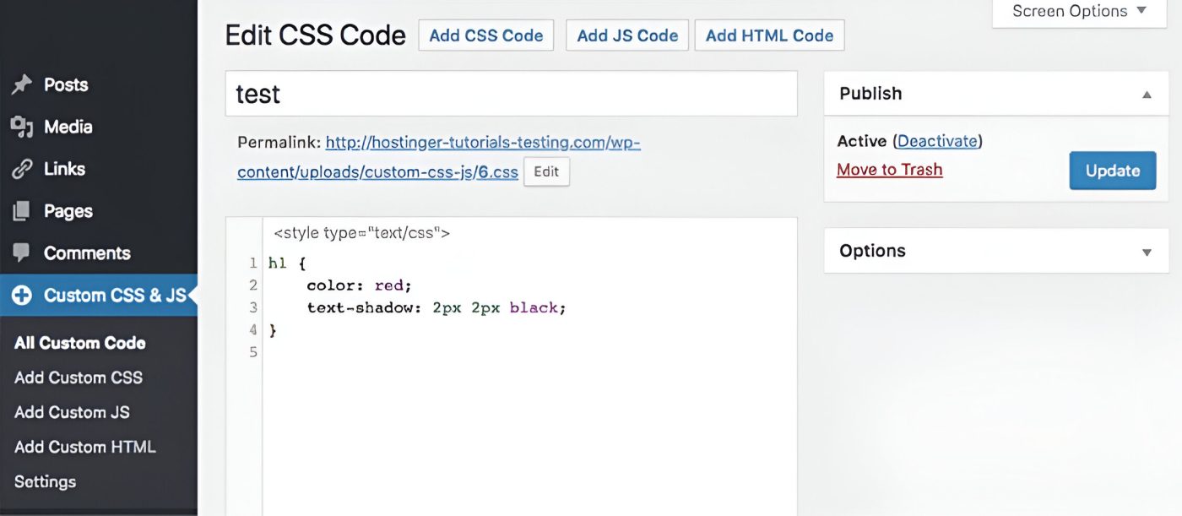Image resolution: width=1182 pixels, height=516 pixels.
Task: Collapse the Publish panel
Action: pyautogui.click(x=1147, y=93)
